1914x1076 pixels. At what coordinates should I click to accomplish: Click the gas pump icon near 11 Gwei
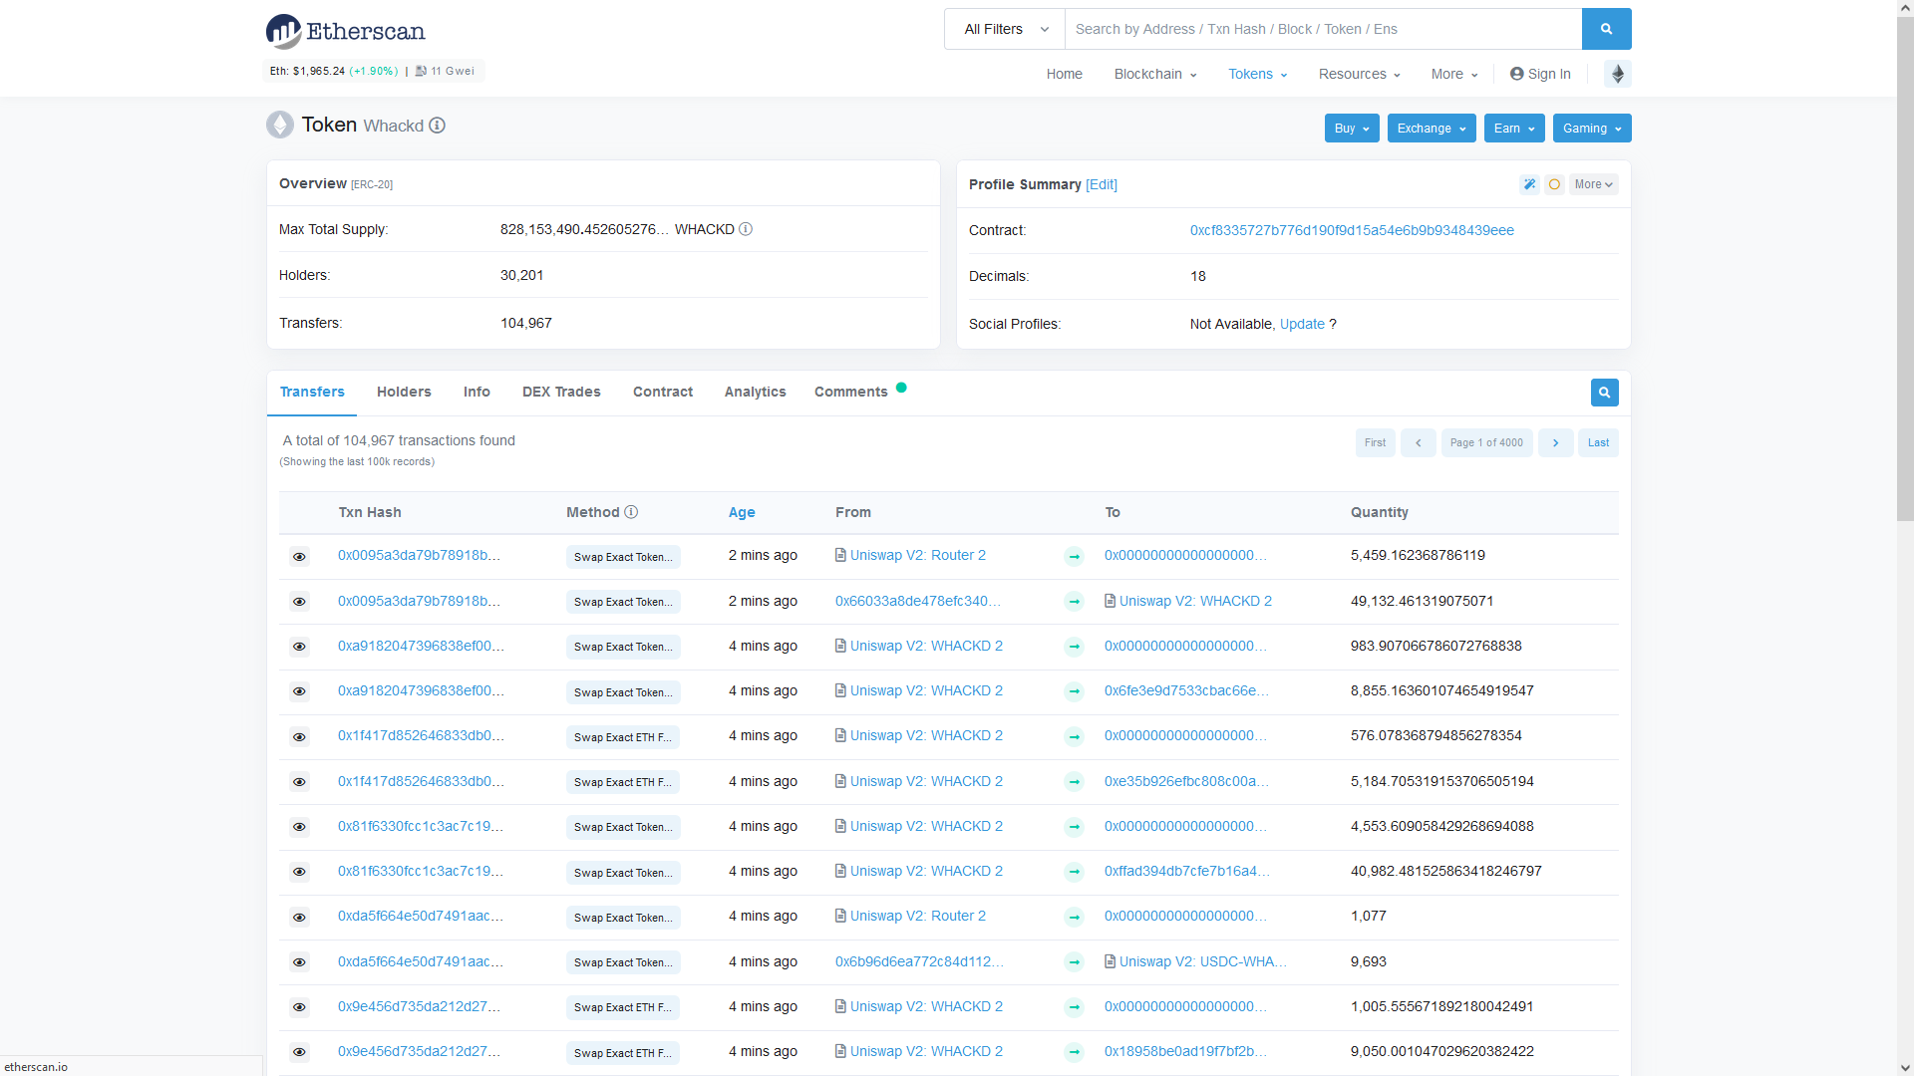coord(421,71)
